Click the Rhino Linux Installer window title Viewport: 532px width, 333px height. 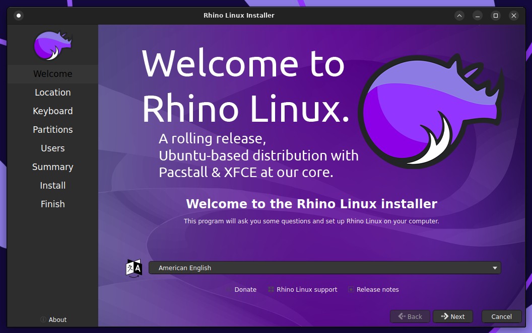click(239, 15)
